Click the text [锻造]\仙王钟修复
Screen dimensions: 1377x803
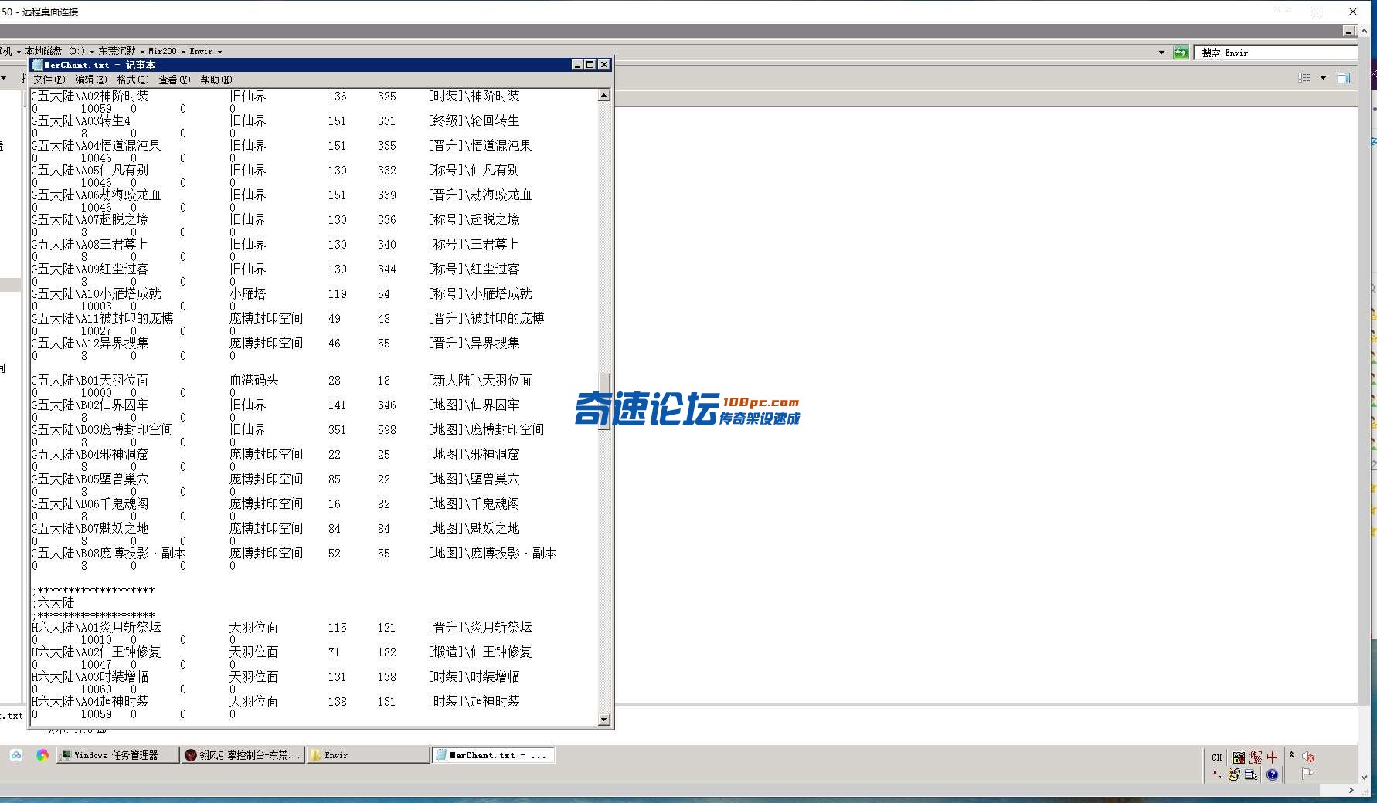480,652
